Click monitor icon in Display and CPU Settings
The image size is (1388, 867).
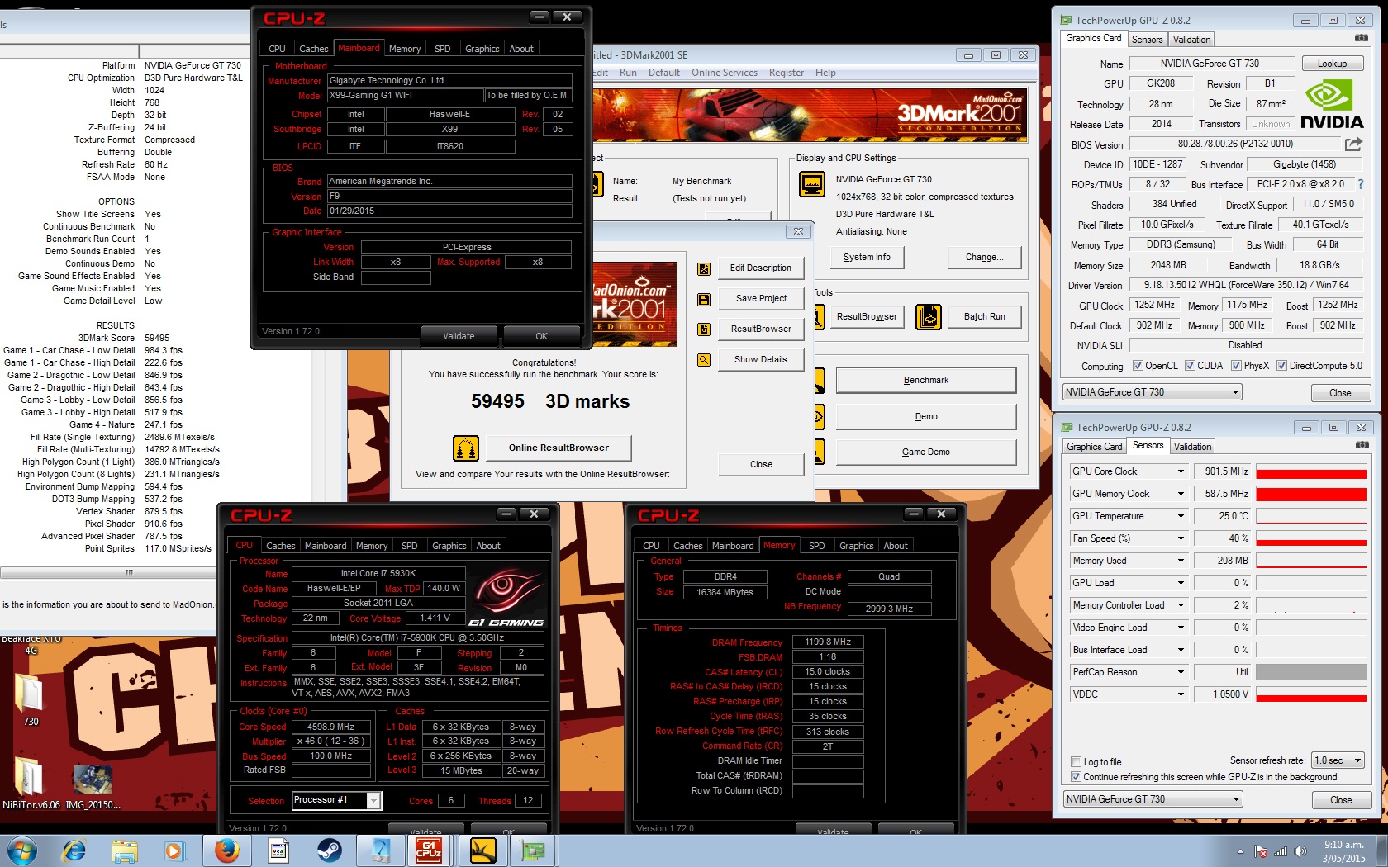812,183
